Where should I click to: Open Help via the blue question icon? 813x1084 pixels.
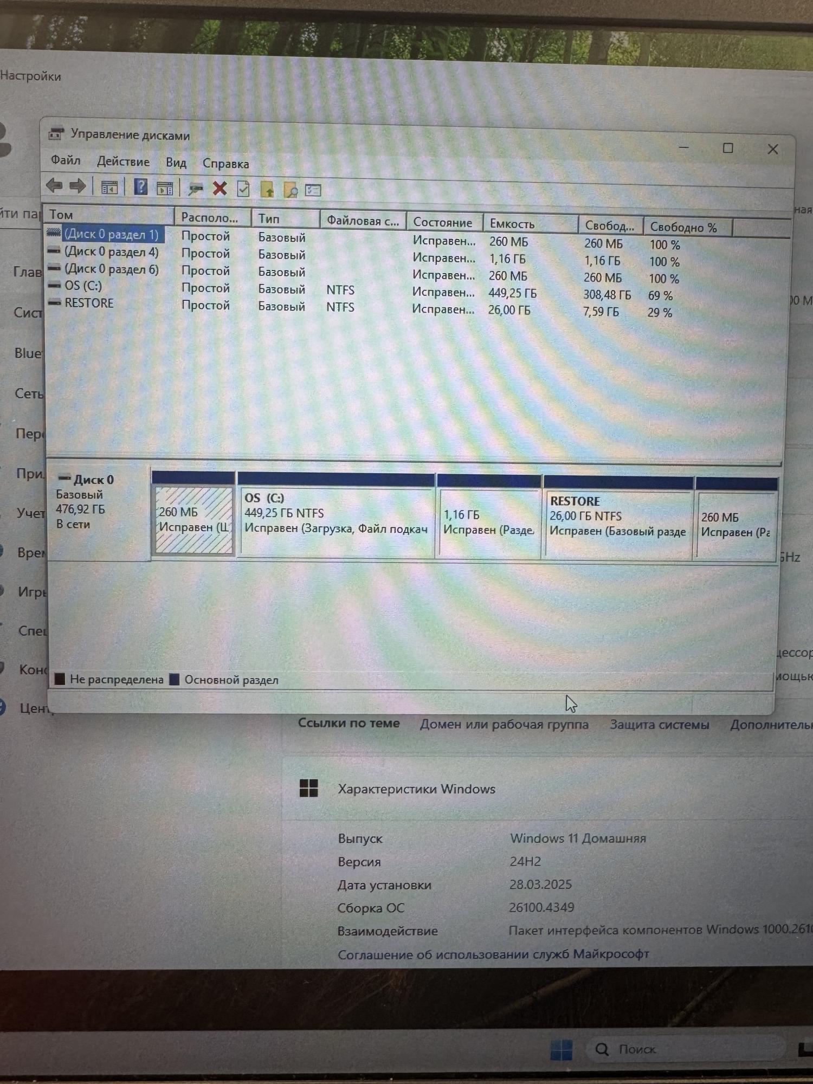point(140,188)
